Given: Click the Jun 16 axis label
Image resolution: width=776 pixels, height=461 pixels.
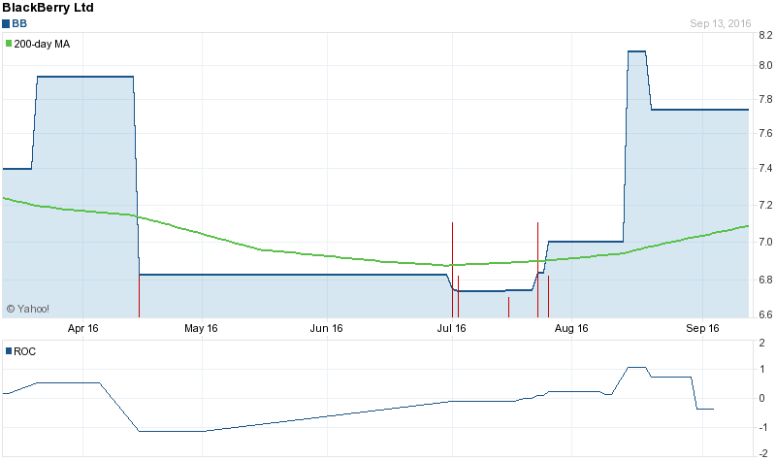Looking at the screenshot, I should coord(326,328).
